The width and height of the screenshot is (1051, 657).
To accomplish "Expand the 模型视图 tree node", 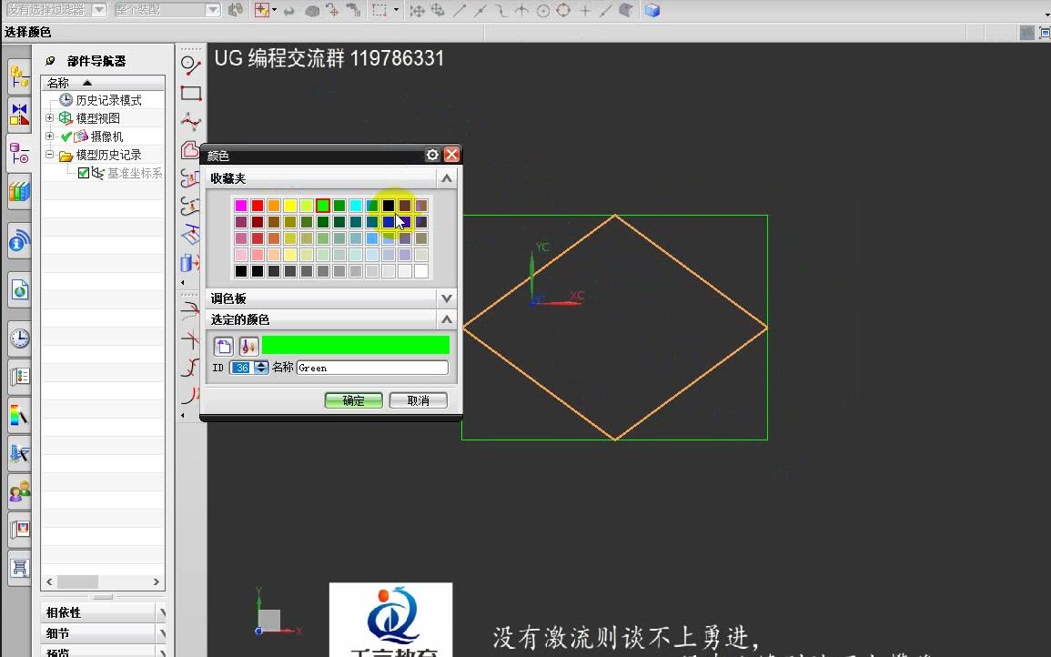I will coord(49,118).
